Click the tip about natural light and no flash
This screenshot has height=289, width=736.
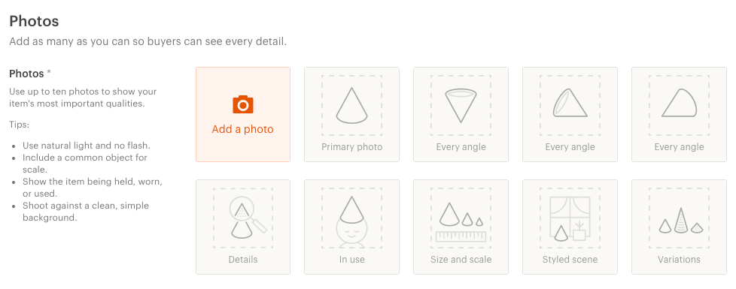click(87, 146)
